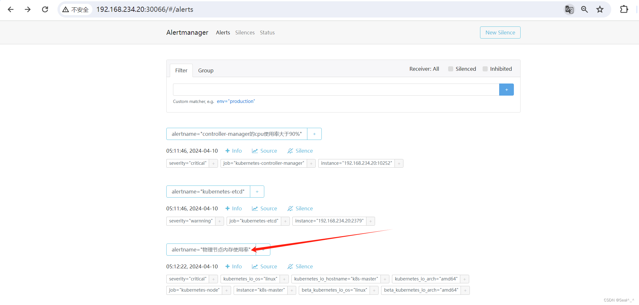Open the Alerts navigation item
639x305 pixels.
pyautogui.click(x=223, y=33)
